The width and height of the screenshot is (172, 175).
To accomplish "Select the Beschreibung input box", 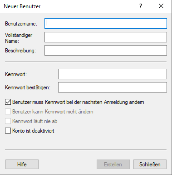I will pos(106,50).
